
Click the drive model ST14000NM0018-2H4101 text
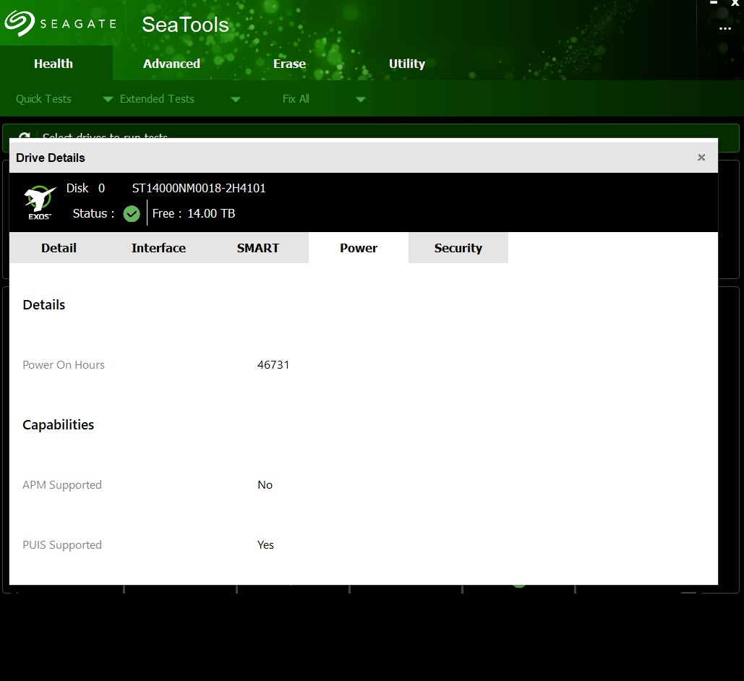(199, 188)
